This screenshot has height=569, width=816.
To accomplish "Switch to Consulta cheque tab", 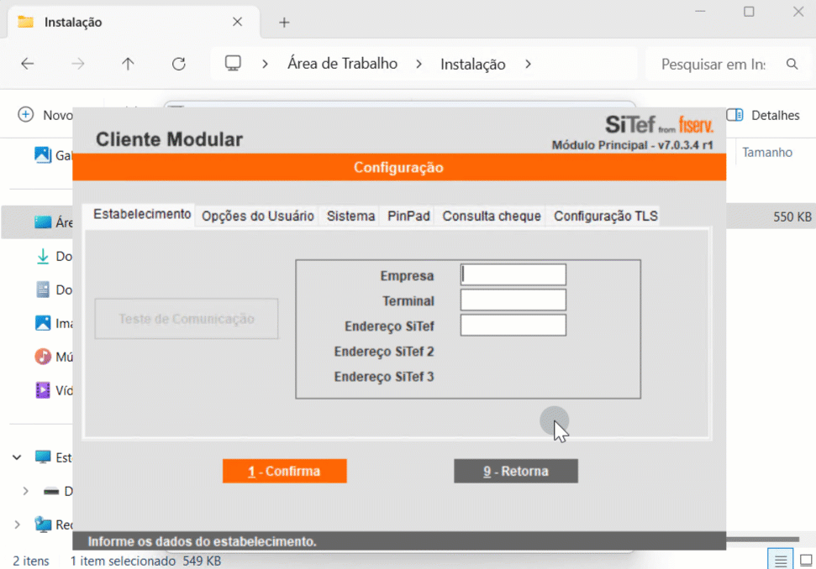I will [492, 217].
